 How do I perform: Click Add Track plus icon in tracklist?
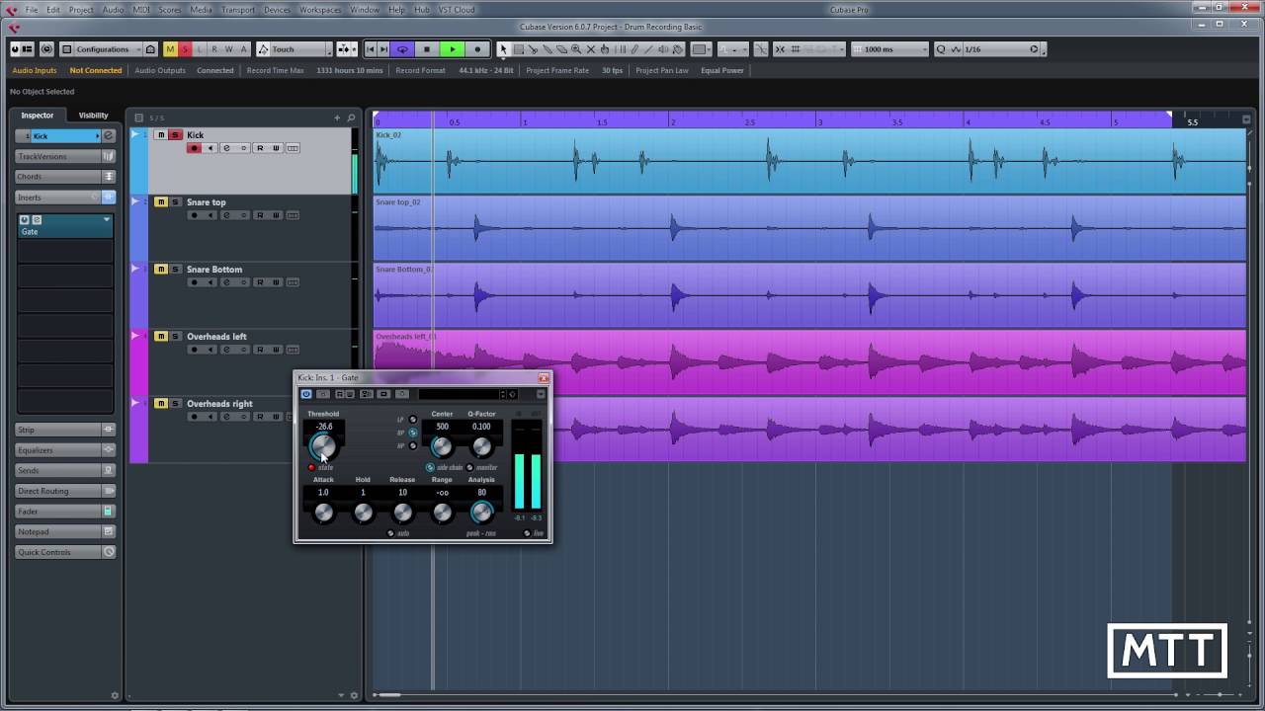(x=337, y=118)
